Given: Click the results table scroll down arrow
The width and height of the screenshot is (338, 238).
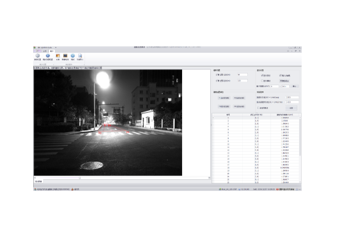Looking at the screenshot, I should click(x=300, y=182).
